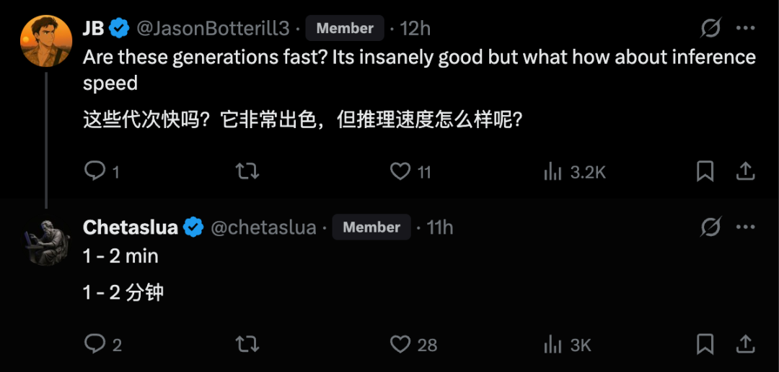Open more options on Chetaslua's reply
This screenshot has height=372, width=779.
[744, 227]
